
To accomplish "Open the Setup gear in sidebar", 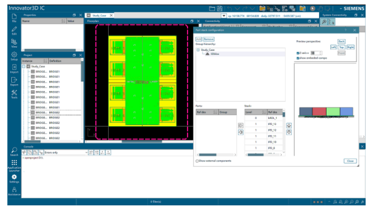I will [14, 56].
